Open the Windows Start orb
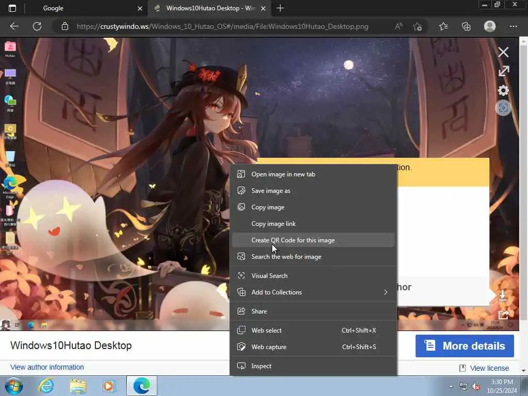The width and height of the screenshot is (528, 396). pos(14,386)
